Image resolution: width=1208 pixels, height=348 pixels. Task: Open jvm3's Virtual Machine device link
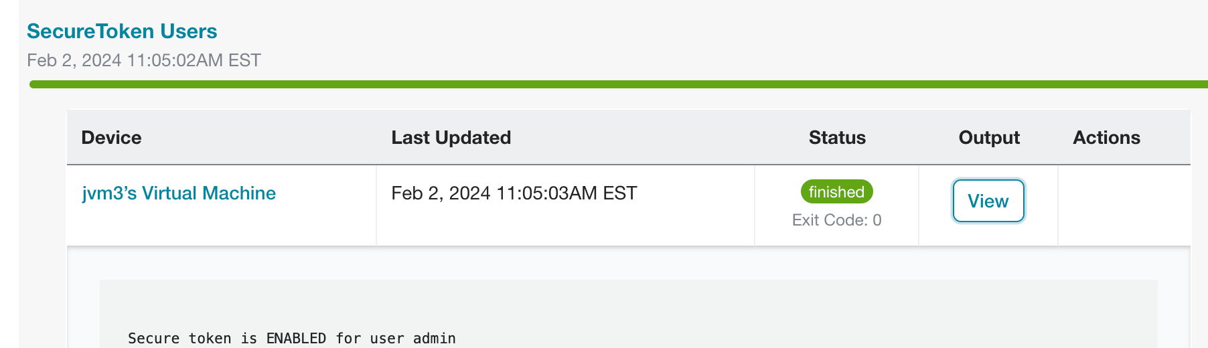point(179,193)
